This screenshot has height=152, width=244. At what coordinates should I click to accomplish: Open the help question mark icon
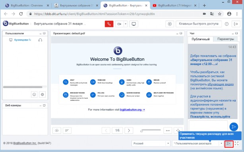click(x=227, y=24)
